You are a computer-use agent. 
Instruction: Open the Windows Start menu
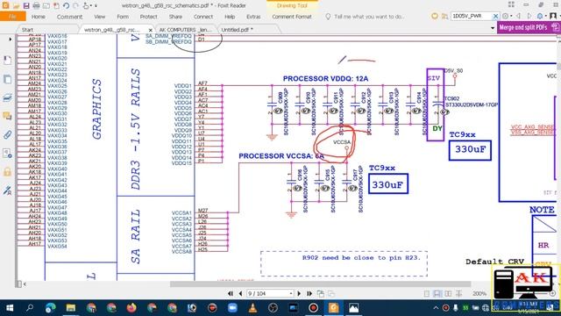10,308
